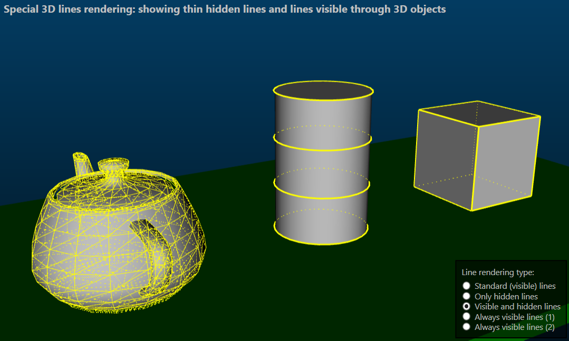Click the top cap of the cylinder

323,91
